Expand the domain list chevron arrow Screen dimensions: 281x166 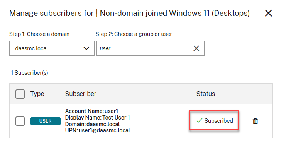click(86, 48)
